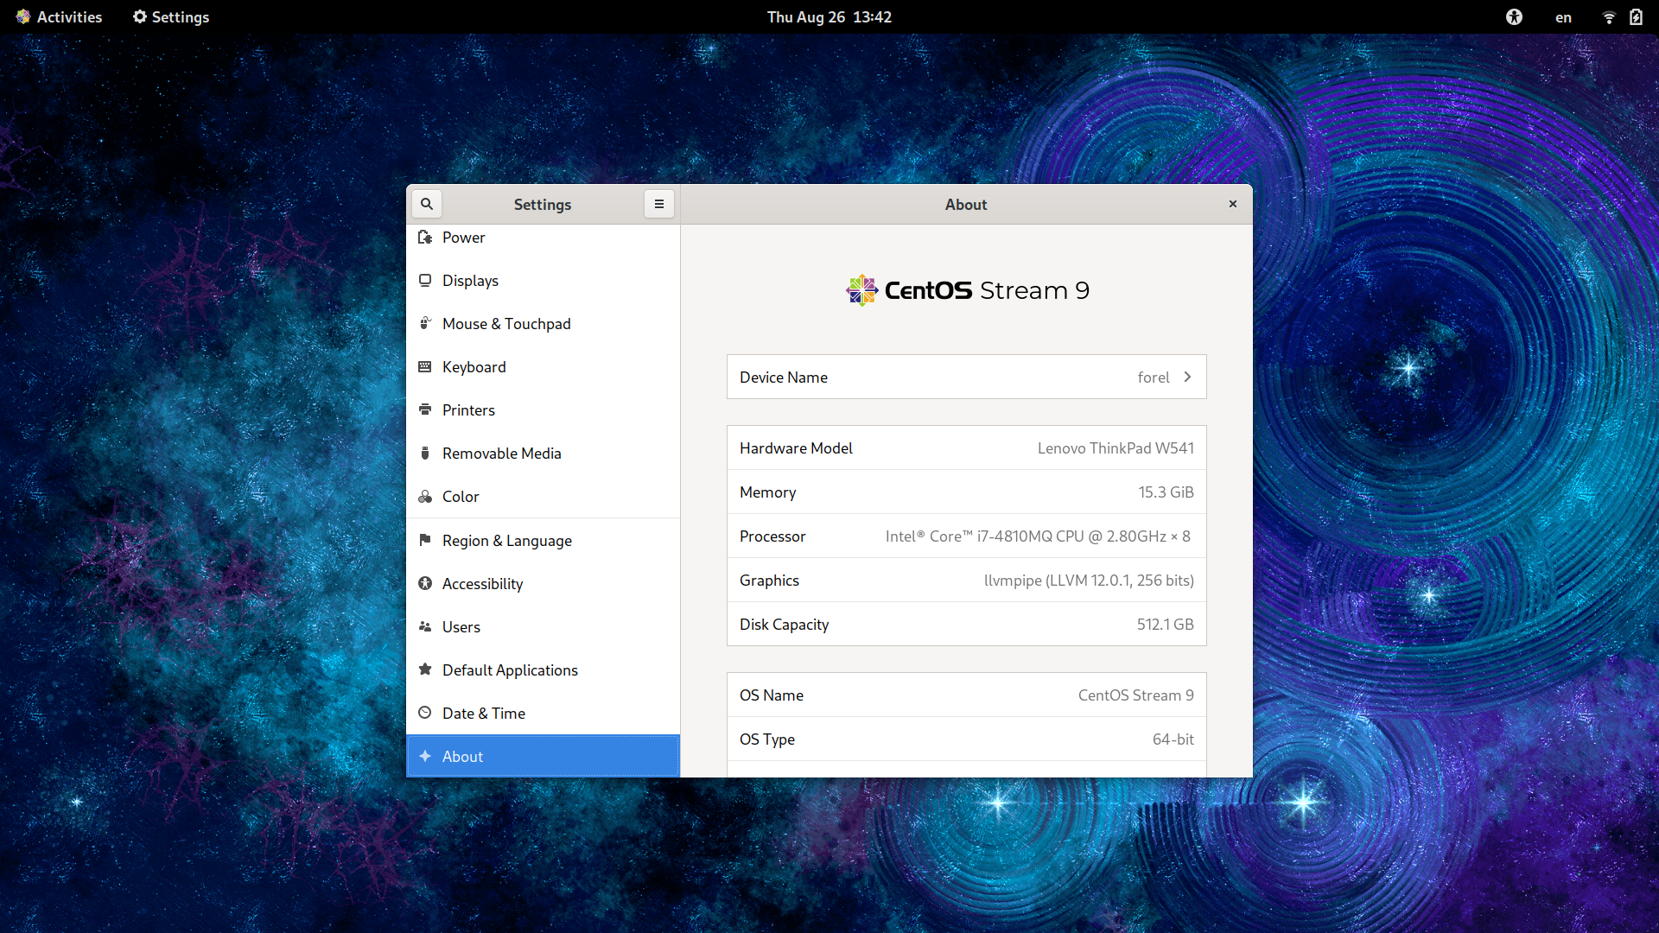Open the 'en' input source menu
1659x933 pixels.
point(1563,17)
